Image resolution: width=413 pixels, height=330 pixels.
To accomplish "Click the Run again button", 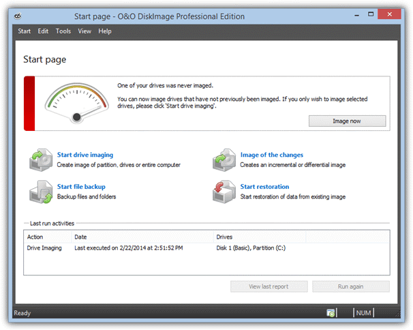I will 351,286.
